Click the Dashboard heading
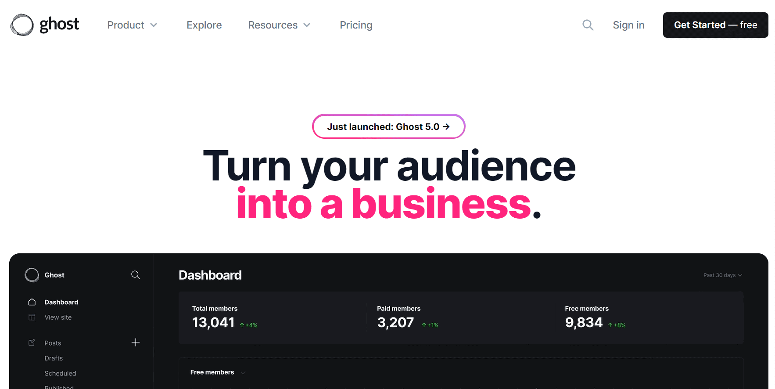775x389 pixels. 210,275
